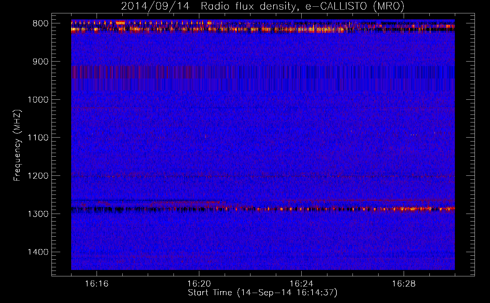Click the 16:24 time tick label
This screenshot has width=490, height=303.
[301, 284]
